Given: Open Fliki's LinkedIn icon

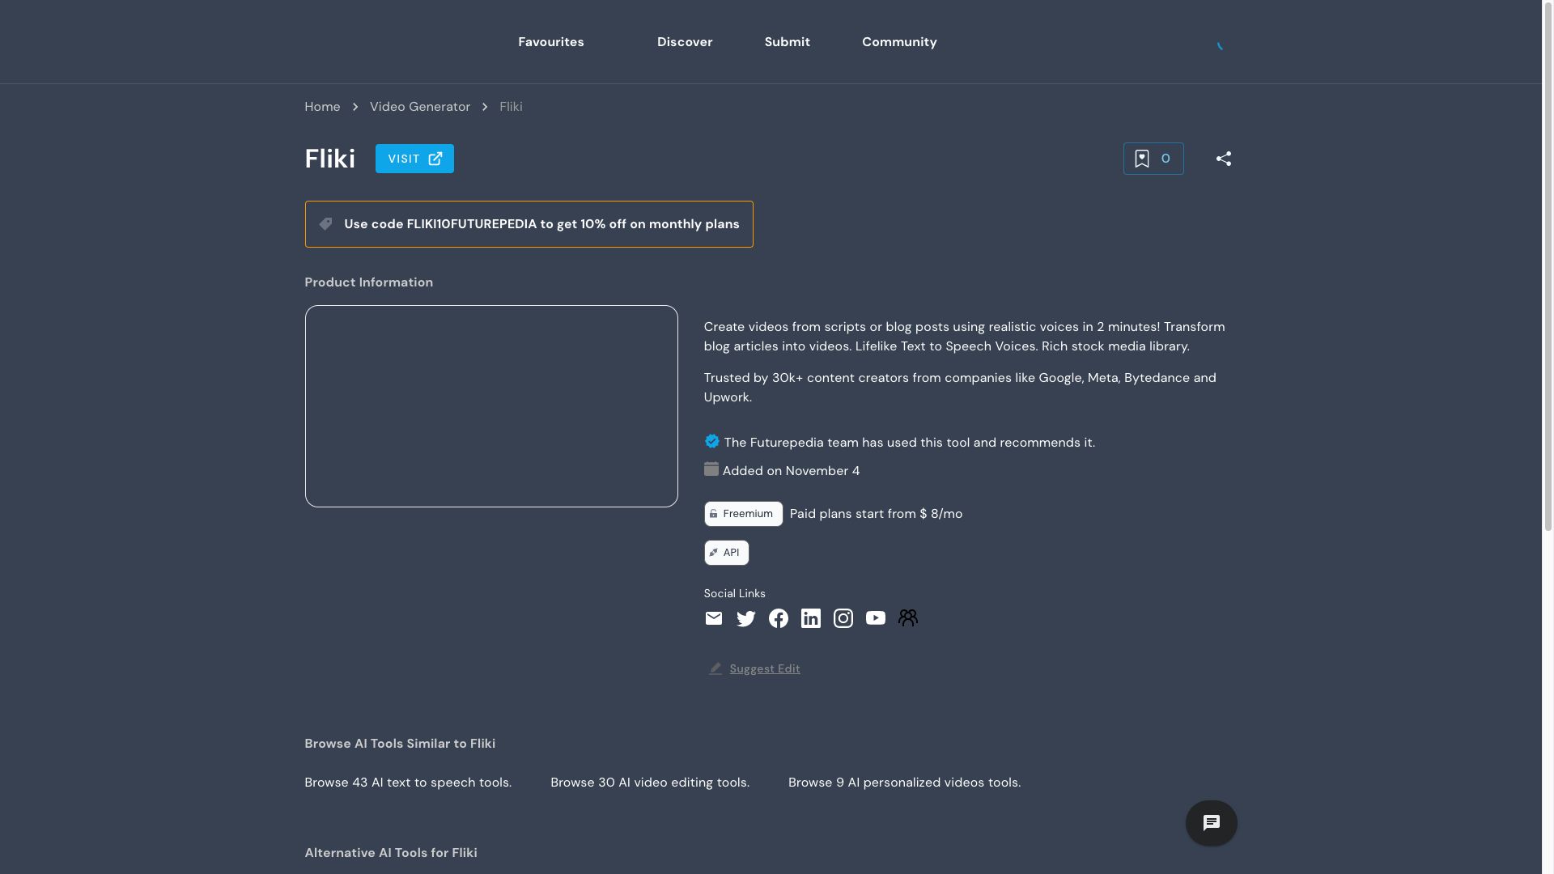Looking at the screenshot, I should [810, 618].
